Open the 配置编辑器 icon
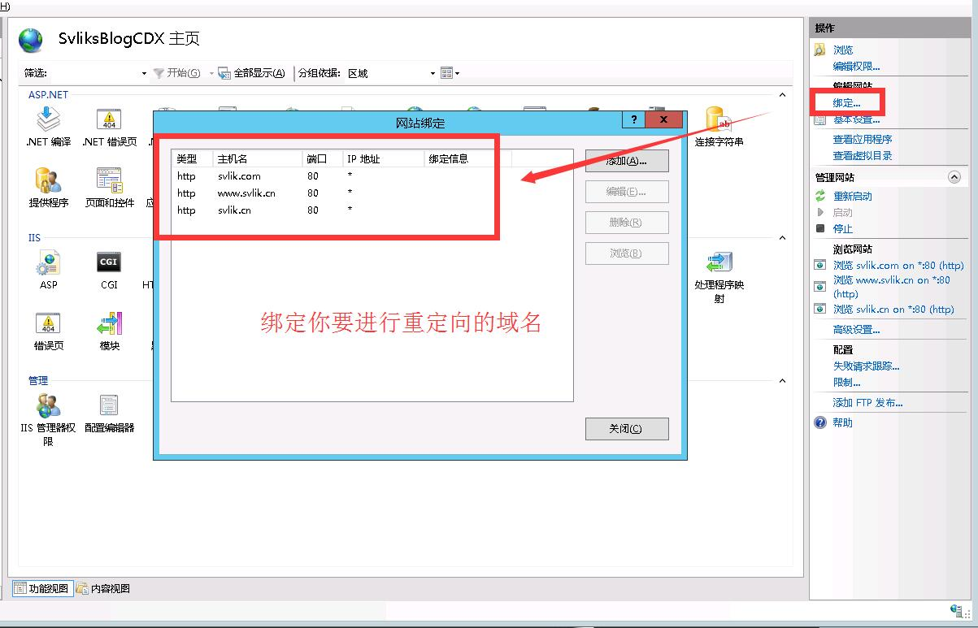This screenshot has width=978, height=628. [110, 410]
